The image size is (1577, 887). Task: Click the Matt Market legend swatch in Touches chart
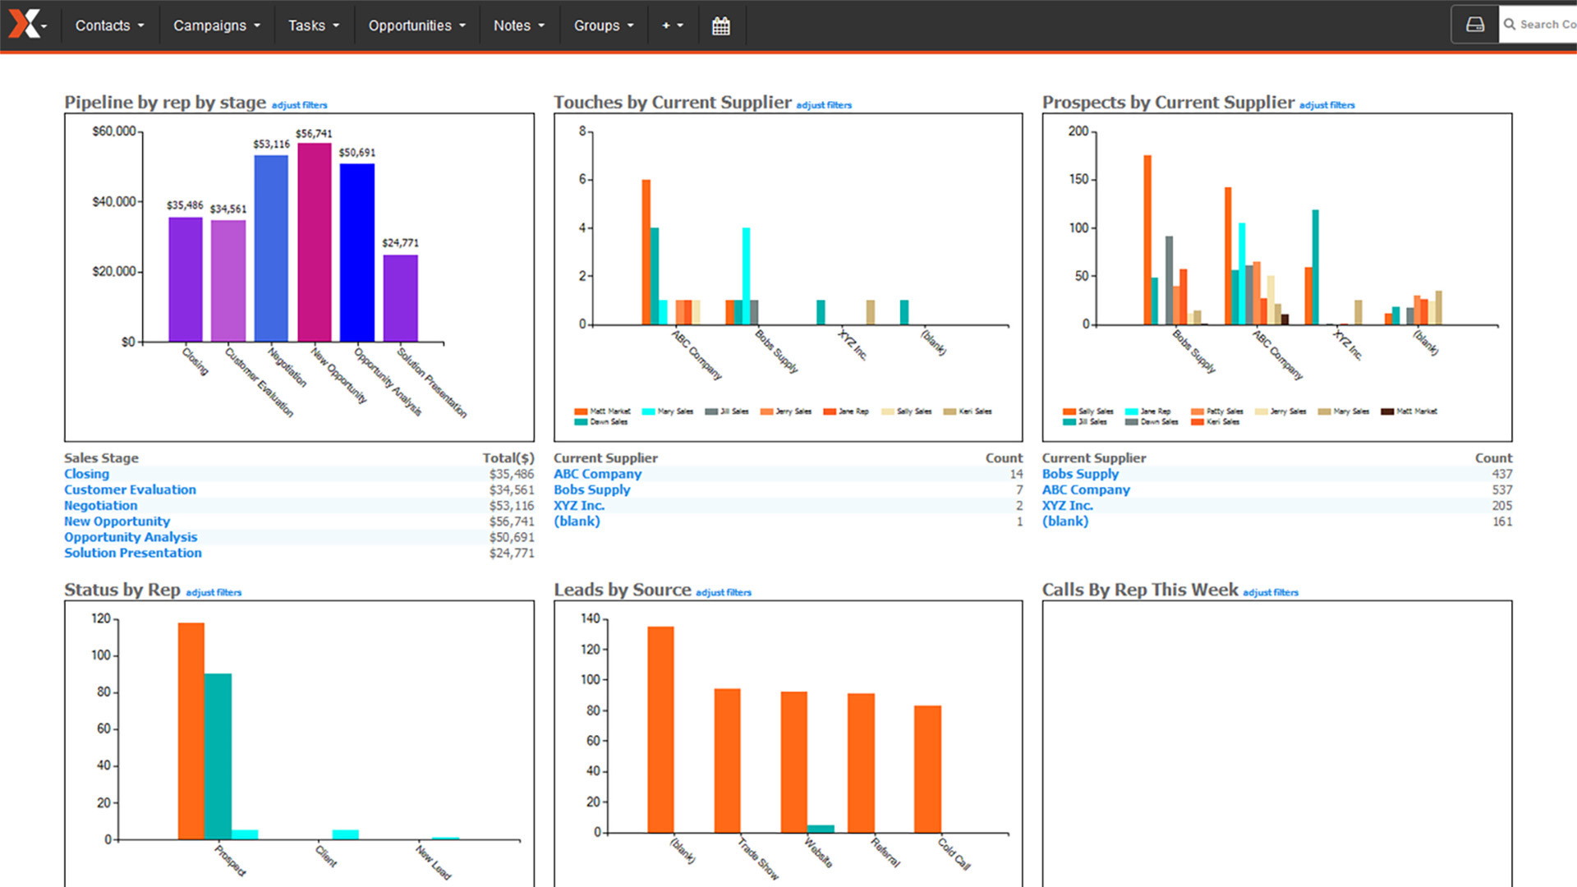(581, 411)
